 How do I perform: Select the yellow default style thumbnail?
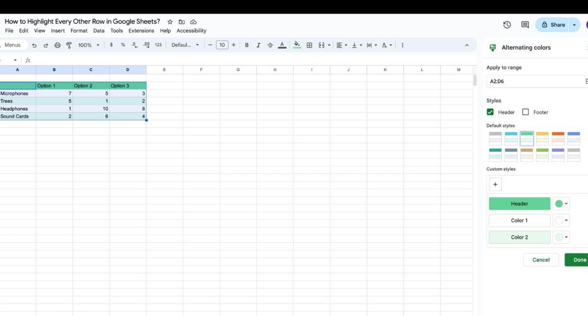pos(542,138)
